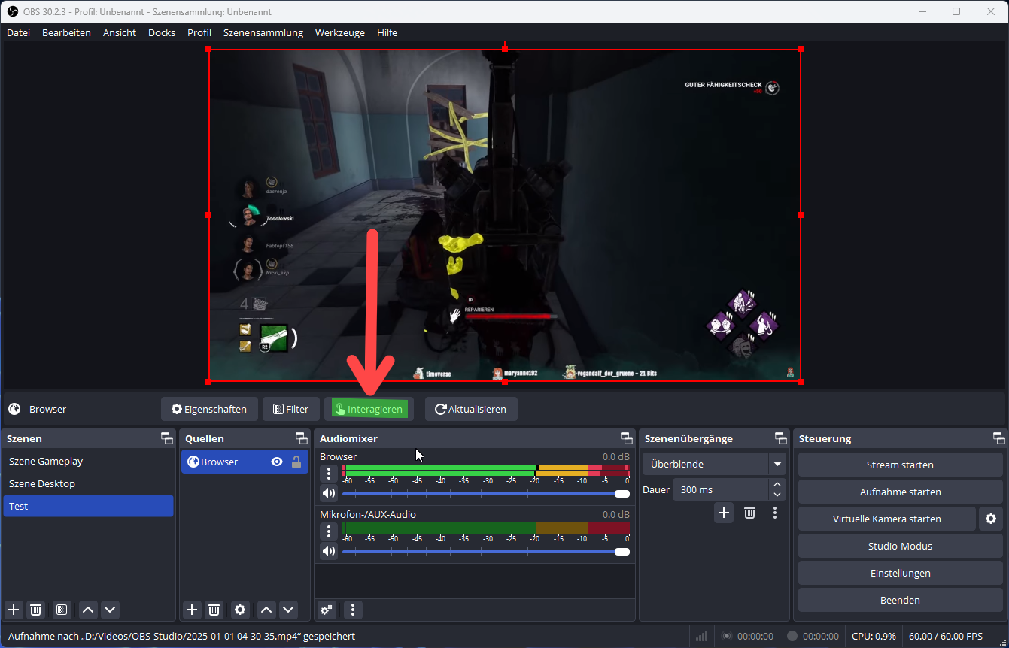This screenshot has height=648, width=1009.
Task: Move scene up in Szenen dock
Action: 88,610
